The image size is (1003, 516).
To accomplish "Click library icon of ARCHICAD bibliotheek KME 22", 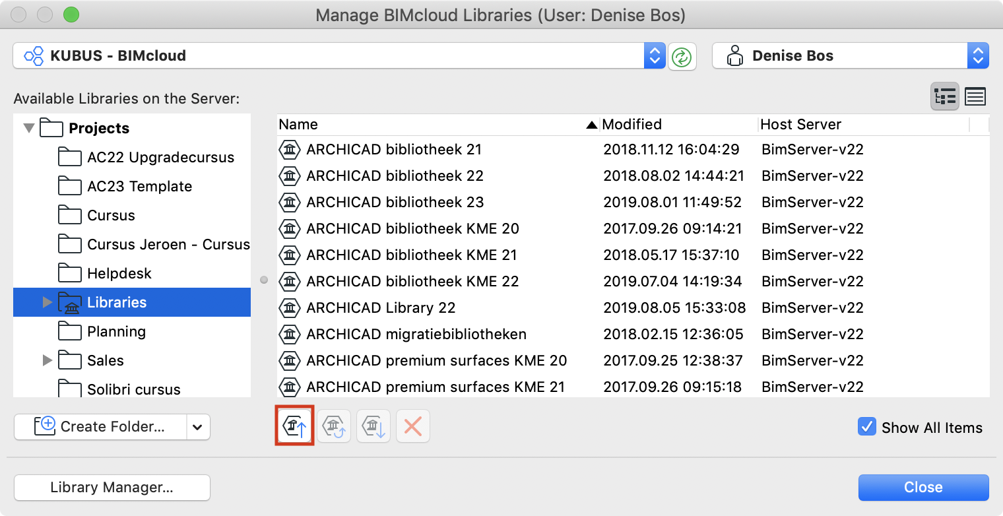I will (289, 282).
